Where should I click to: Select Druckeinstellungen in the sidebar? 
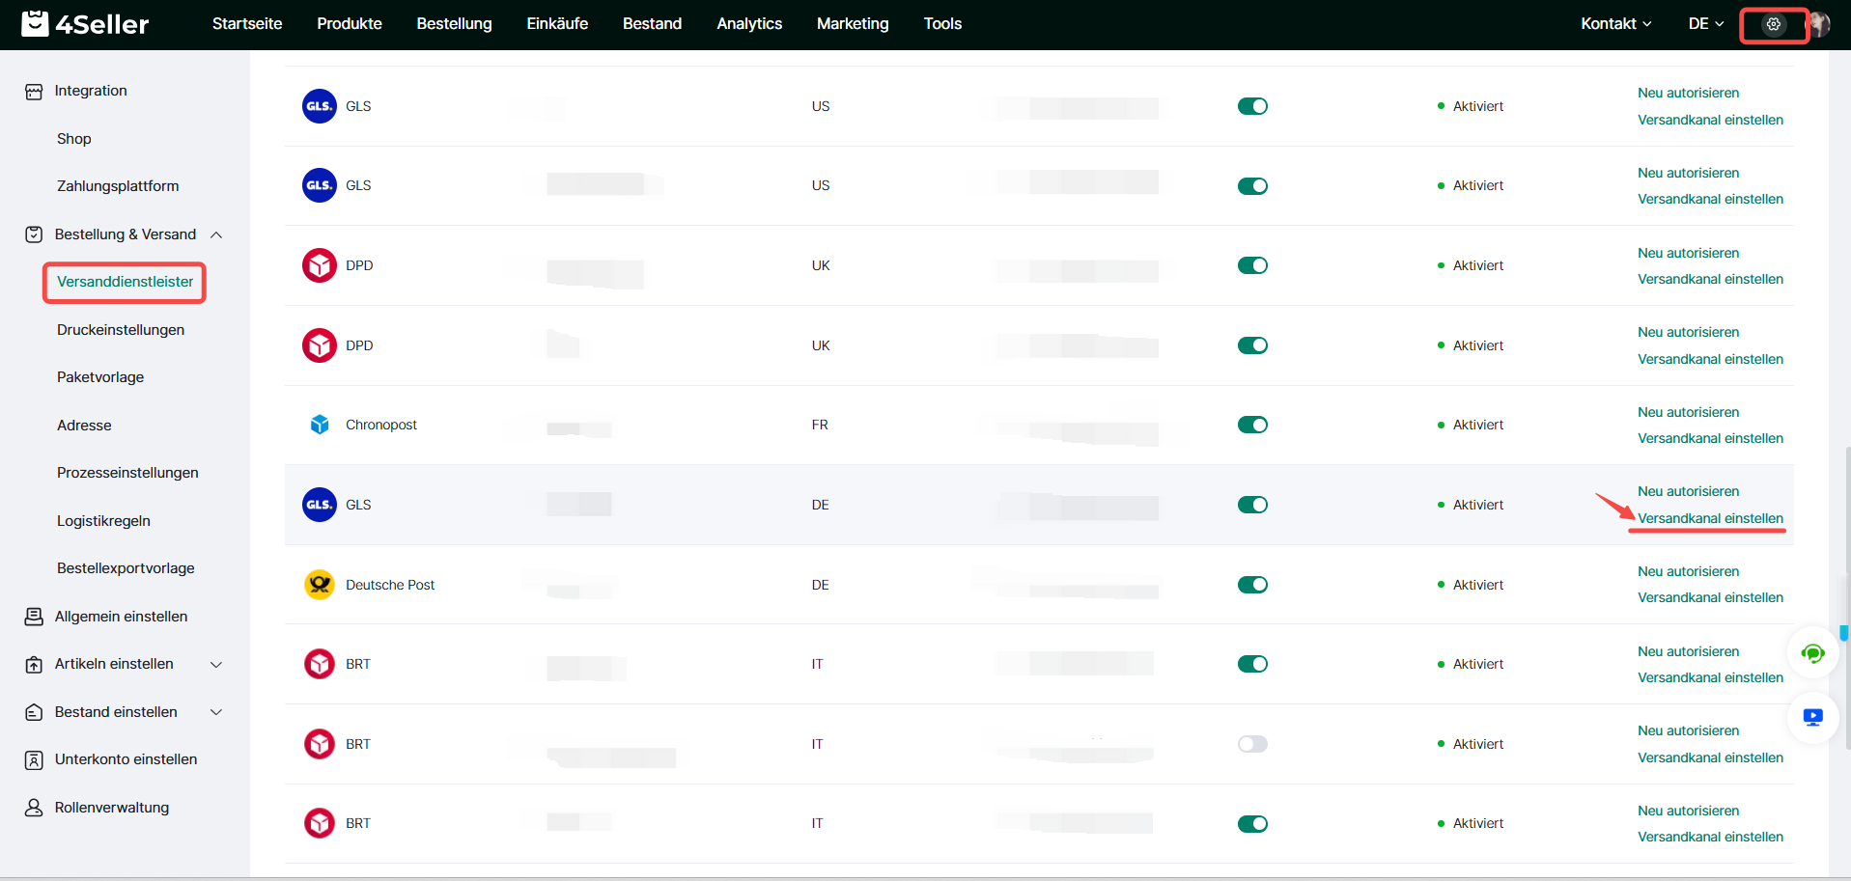tap(121, 330)
